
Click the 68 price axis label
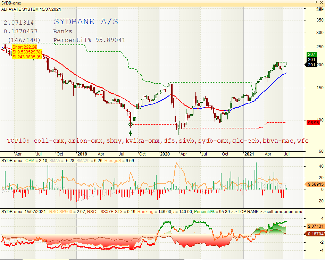[x=321, y=151]
